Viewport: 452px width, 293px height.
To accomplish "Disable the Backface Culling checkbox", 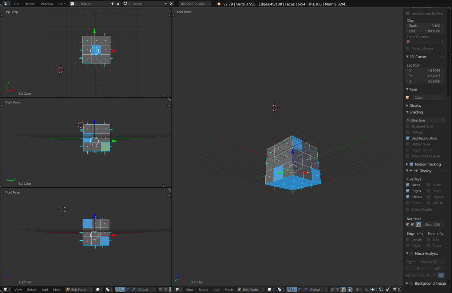I will (408, 138).
